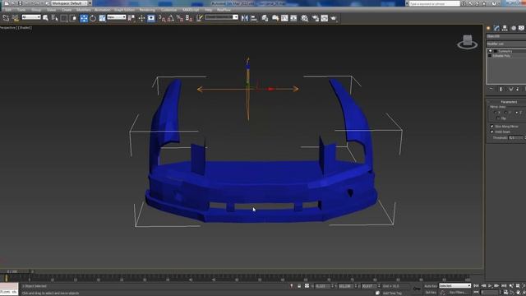Open the Workspace Default dropdown
Screen dimensions: 526x296
click(71, 3)
